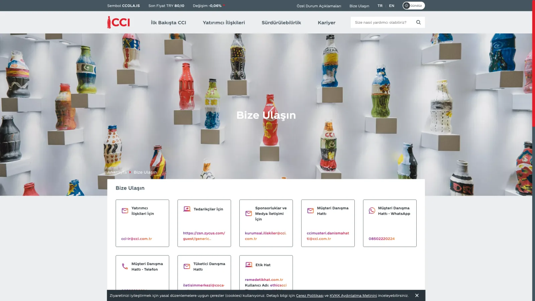
Task: Open Yatırımcı İlişkileri menu
Action: [x=224, y=23]
